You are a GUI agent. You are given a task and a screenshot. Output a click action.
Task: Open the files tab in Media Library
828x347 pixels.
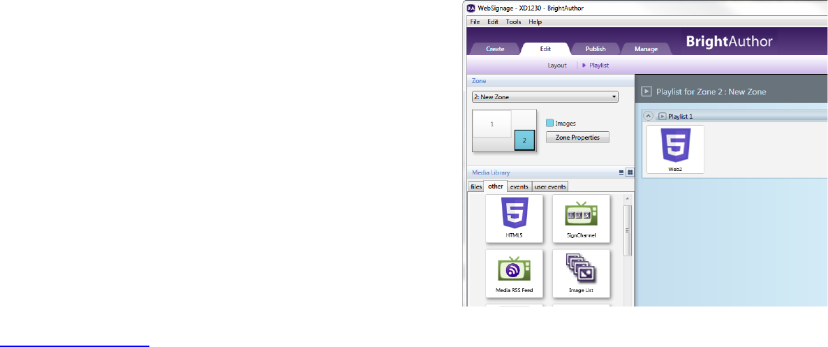tap(475, 186)
